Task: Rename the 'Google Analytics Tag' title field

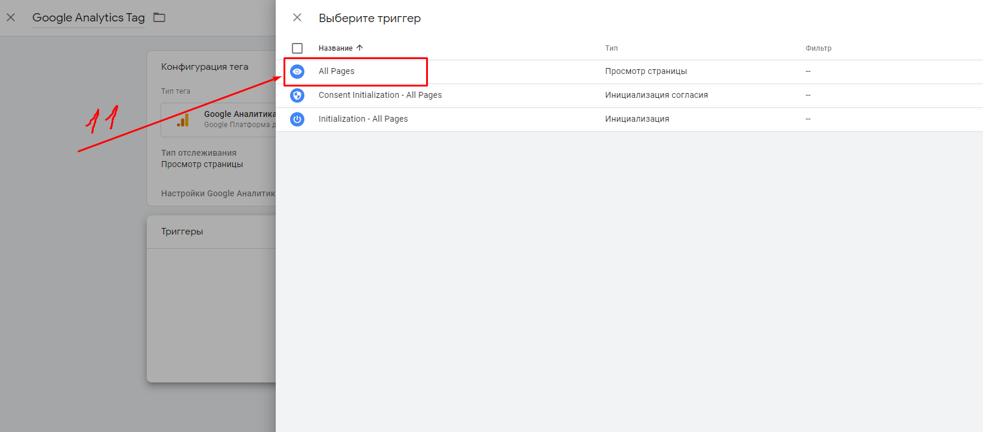Action: (88, 18)
